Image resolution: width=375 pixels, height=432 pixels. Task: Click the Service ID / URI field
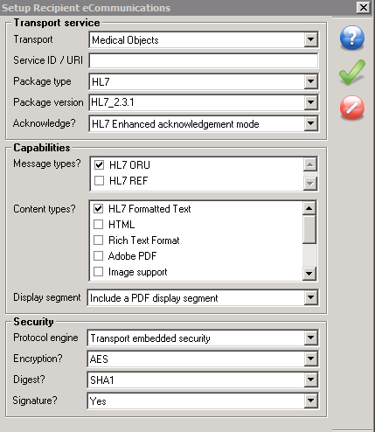click(204, 60)
